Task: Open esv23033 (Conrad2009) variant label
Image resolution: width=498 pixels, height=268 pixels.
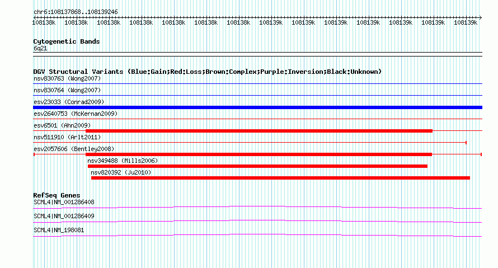Action: [x=69, y=102]
